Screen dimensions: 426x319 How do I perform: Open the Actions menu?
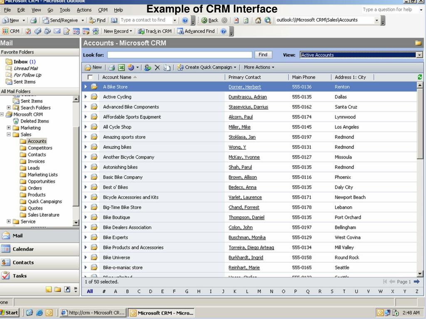click(84, 10)
